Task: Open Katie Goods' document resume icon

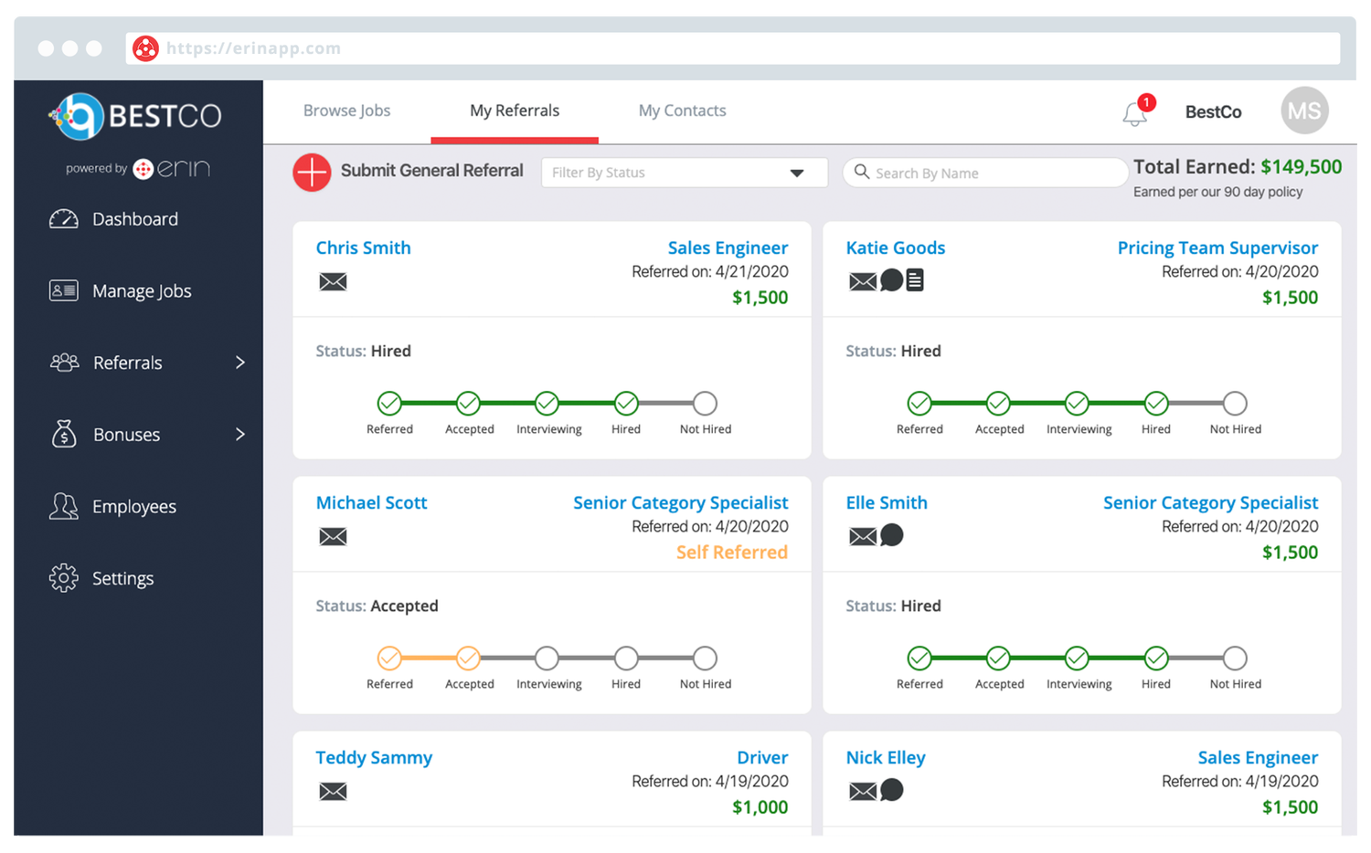Action: [x=915, y=280]
